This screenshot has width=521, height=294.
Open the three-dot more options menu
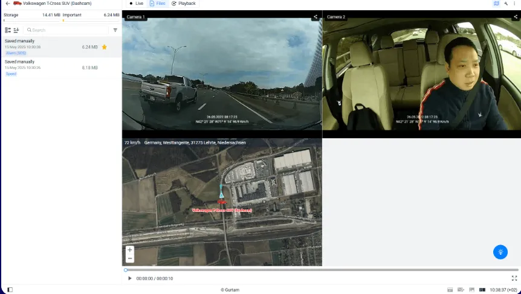tap(514, 3)
